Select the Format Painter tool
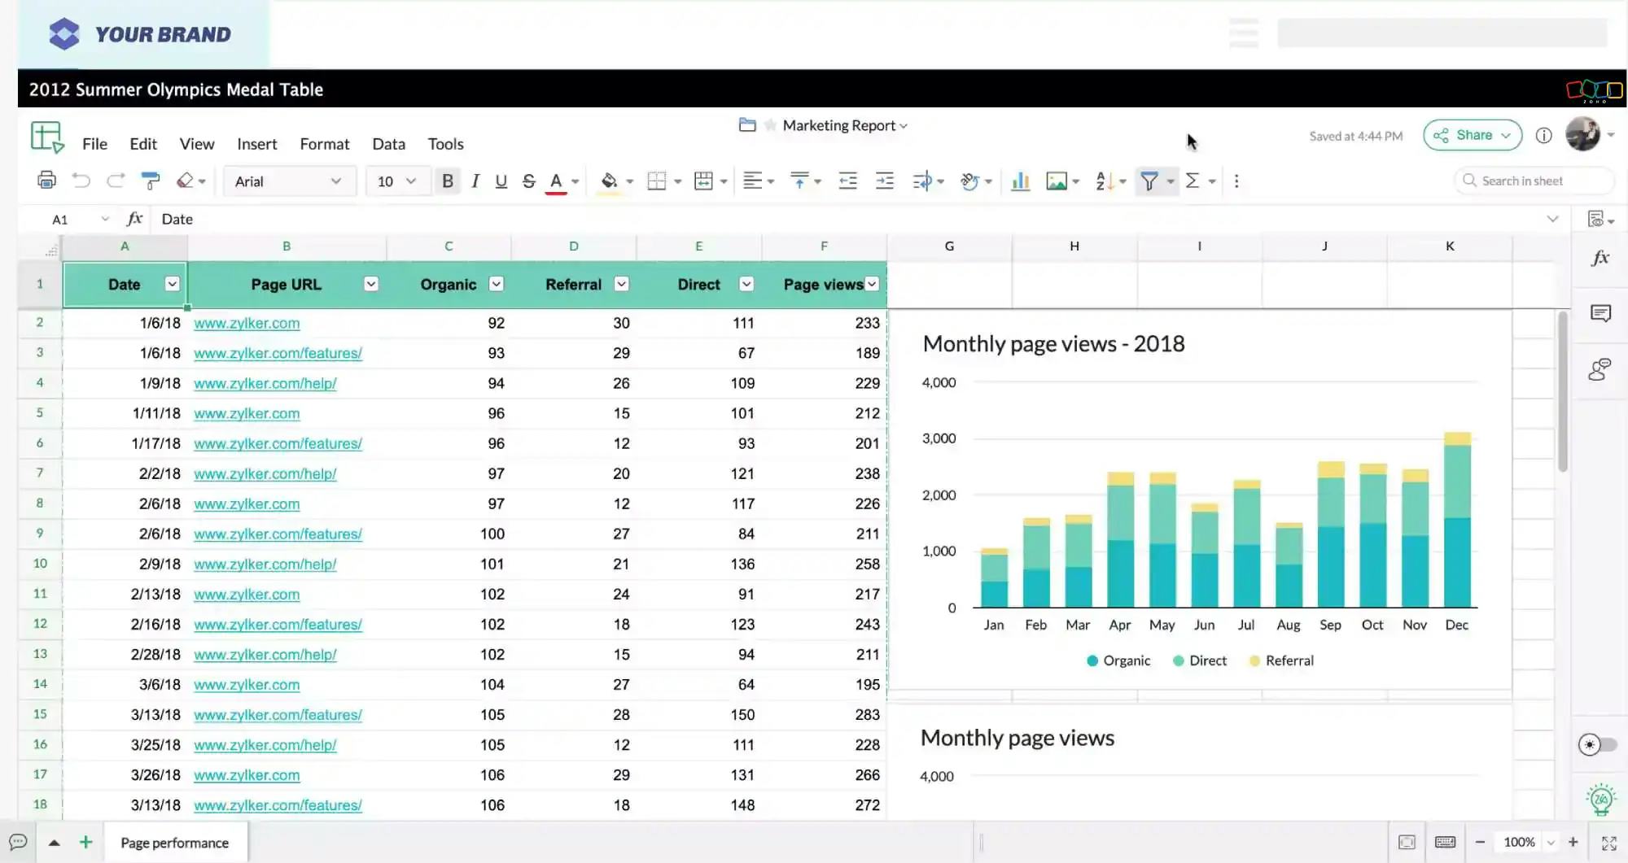The image size is (1628, 863). (150, 181)
